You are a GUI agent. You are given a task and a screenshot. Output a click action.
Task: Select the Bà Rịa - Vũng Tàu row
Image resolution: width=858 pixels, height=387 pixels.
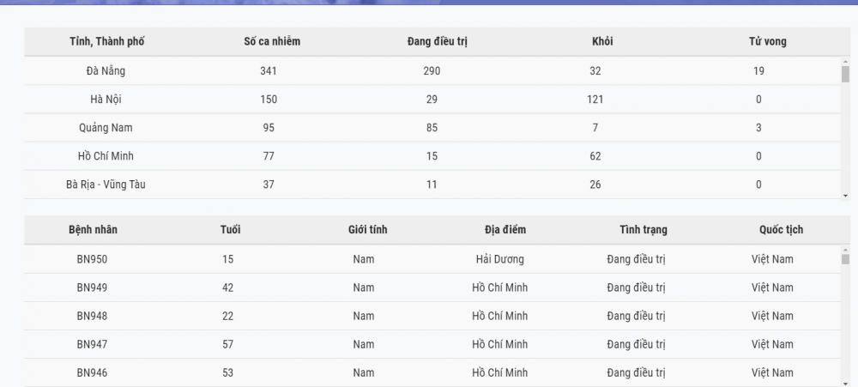(432, 184)
